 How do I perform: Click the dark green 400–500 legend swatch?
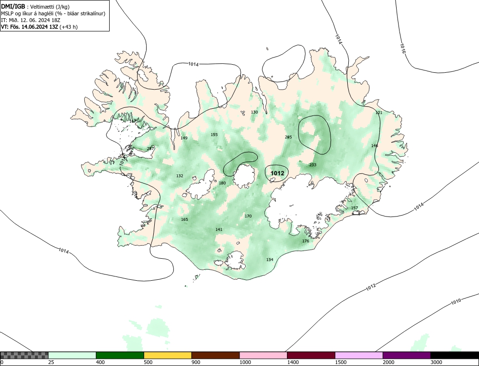tap(120, 355)
